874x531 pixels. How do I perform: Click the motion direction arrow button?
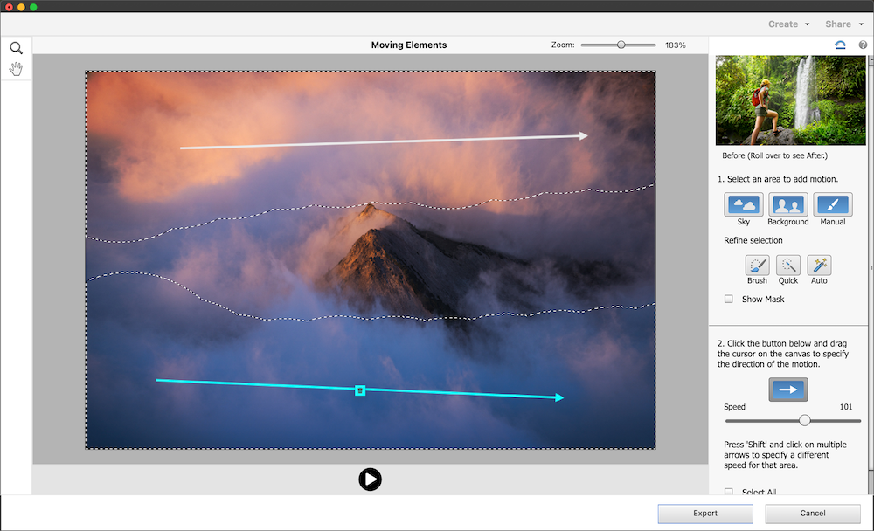(788, 390)
